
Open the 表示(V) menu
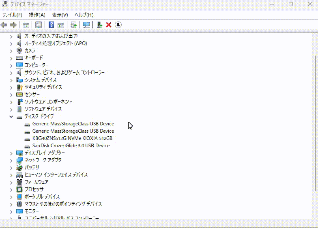pyautogui.click(x=60, y=15)
